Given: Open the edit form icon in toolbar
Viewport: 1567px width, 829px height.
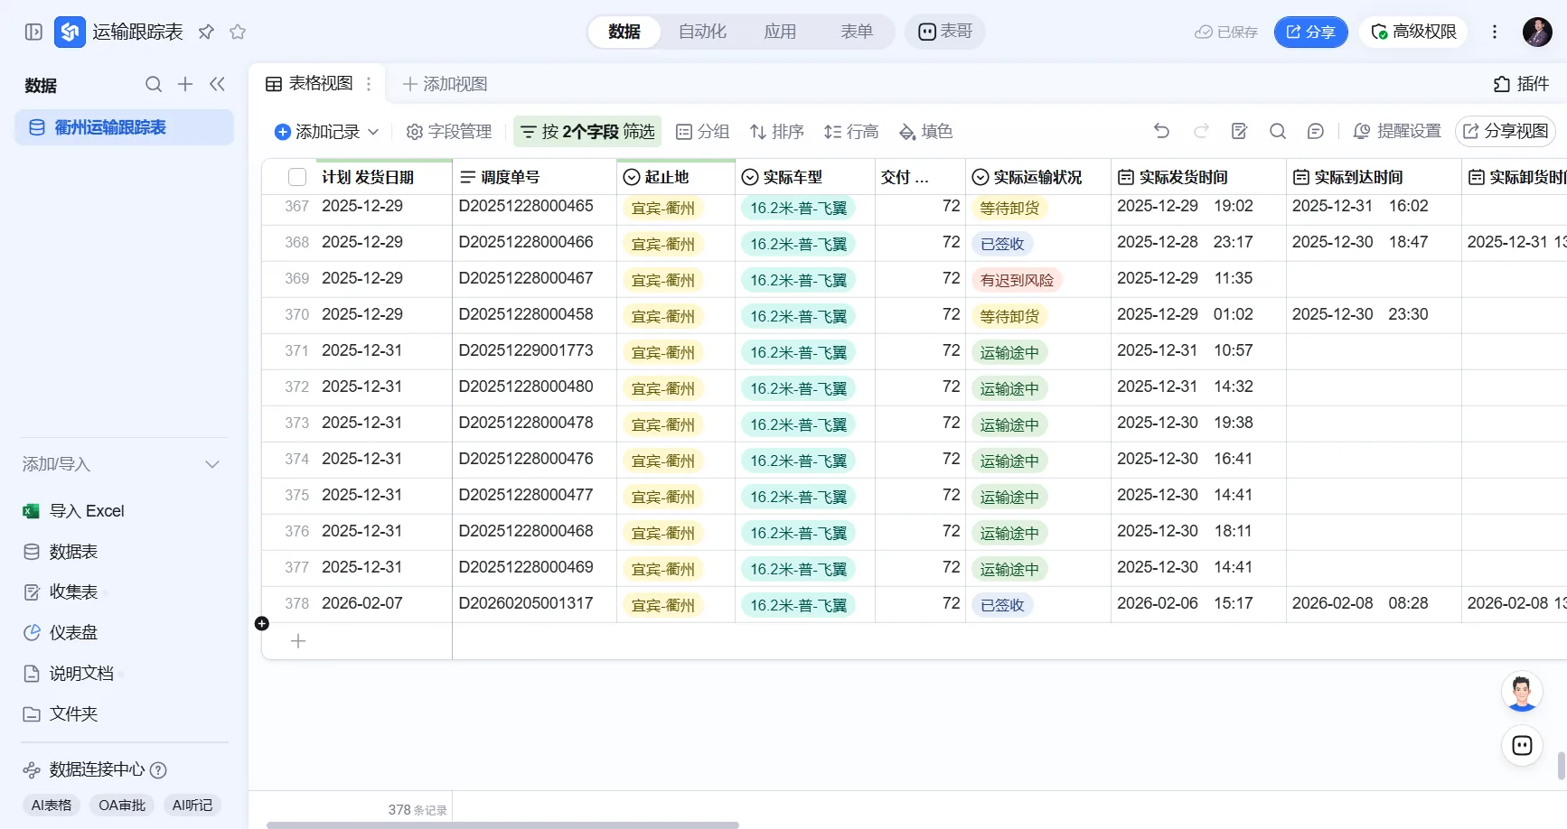Looking at the screenshot, I should point(1240,131).
